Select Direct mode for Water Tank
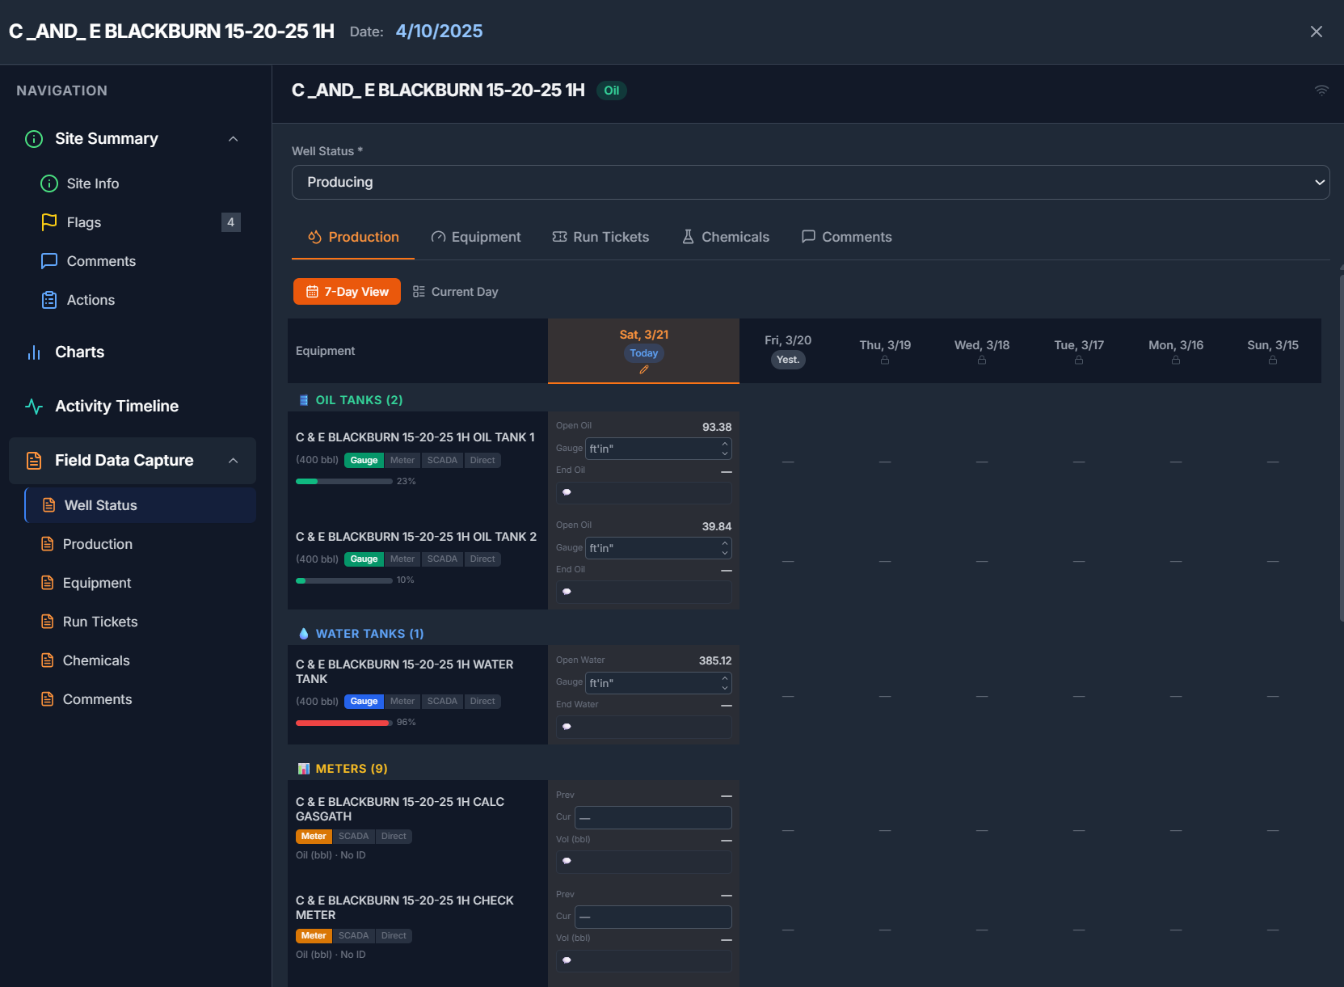This screenshot has height=987, width=1344. tap(482, 702)
